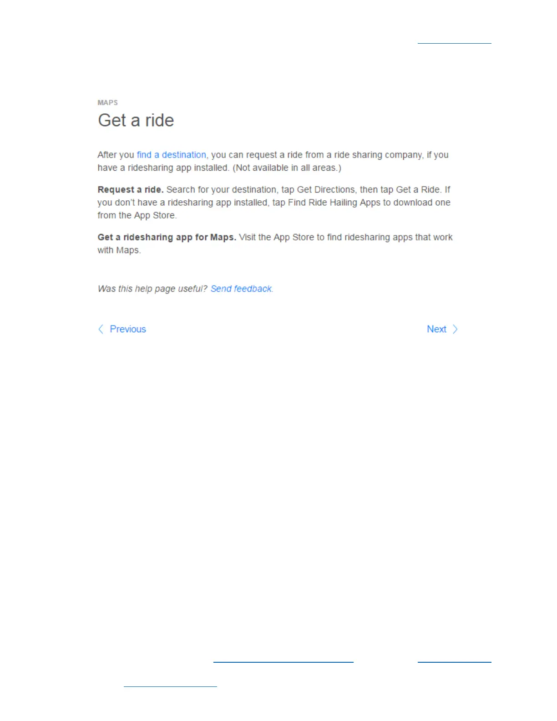Image resolution: width=557 pixels, height=721 pixels.
Task: Go to the Previous help page
Action: click(128, 329)
